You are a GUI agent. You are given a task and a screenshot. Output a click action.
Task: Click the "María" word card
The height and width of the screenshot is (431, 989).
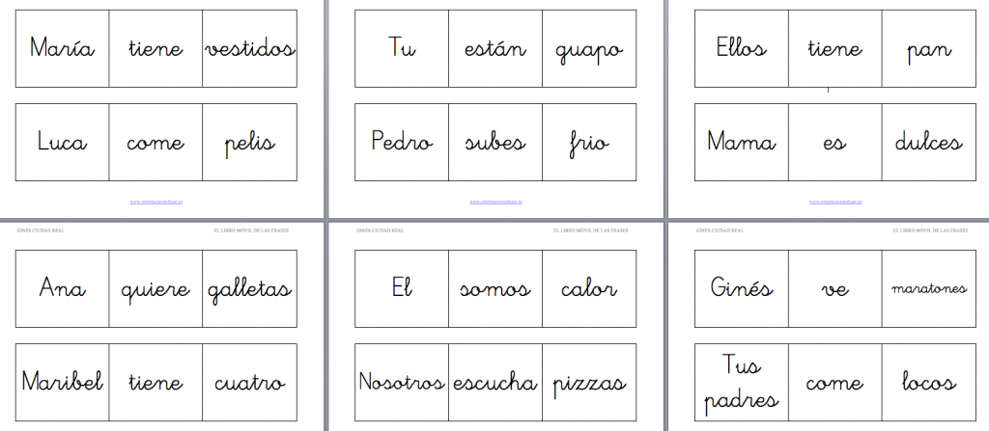(x=62, y=49)
